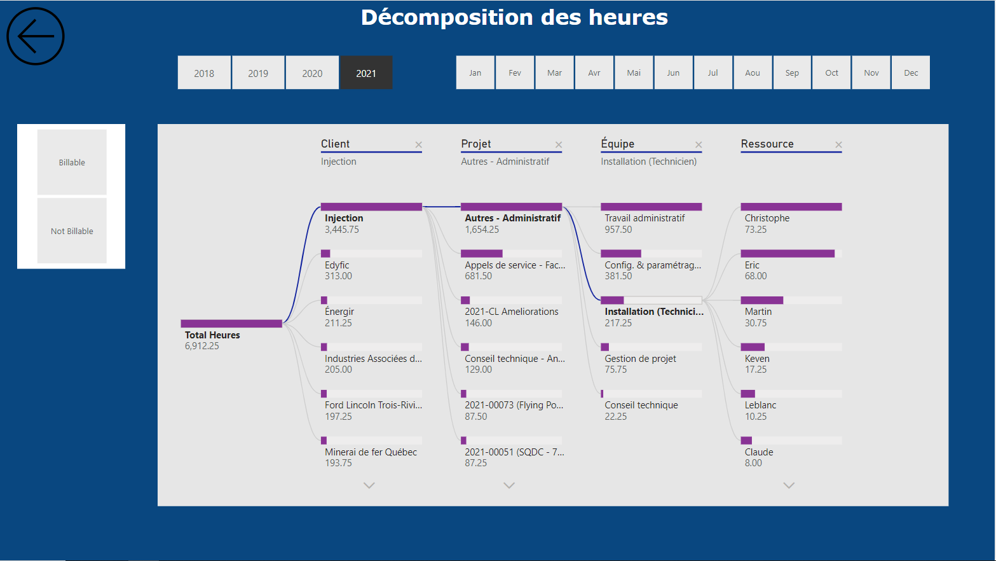Viewport: 996px width, 561px height.
Task: Select the Mar month tab
Action: click(x=554, y=73)
